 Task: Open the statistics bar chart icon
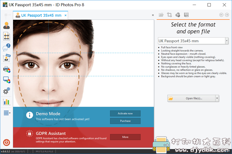point(6,102)
